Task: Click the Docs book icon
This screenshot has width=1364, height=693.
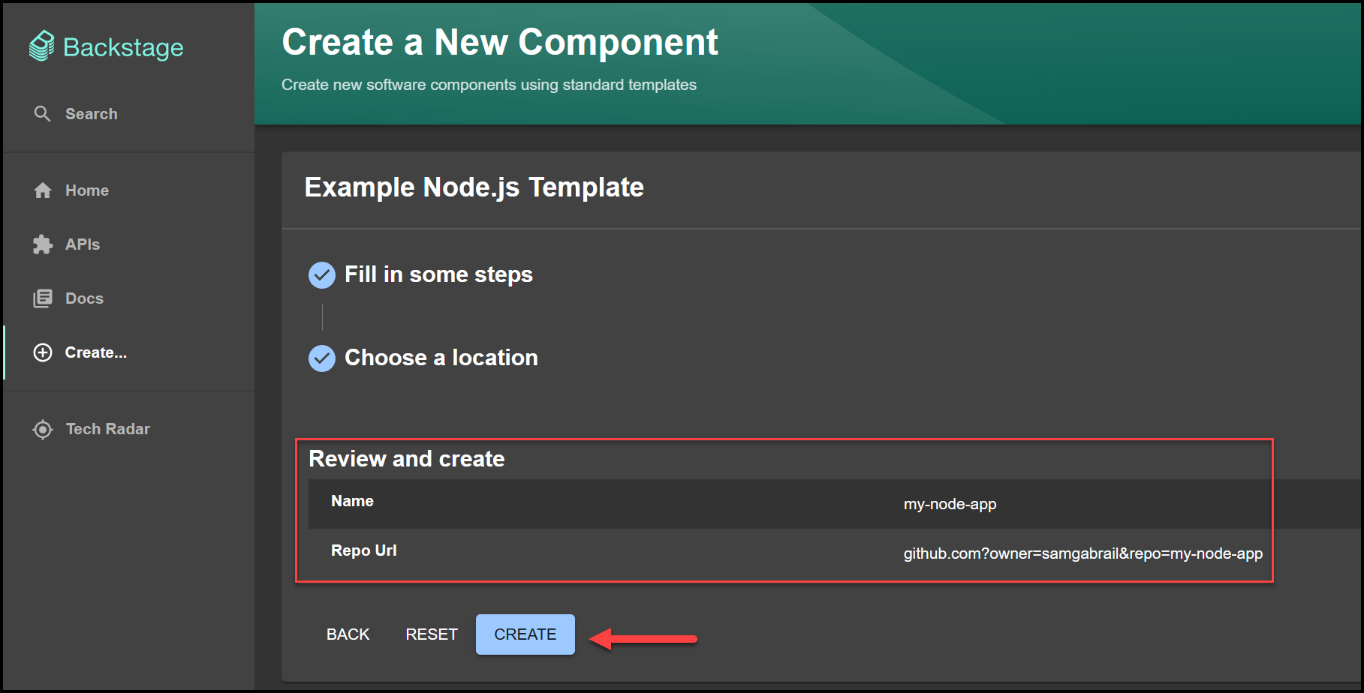Action: pos(43,298)
